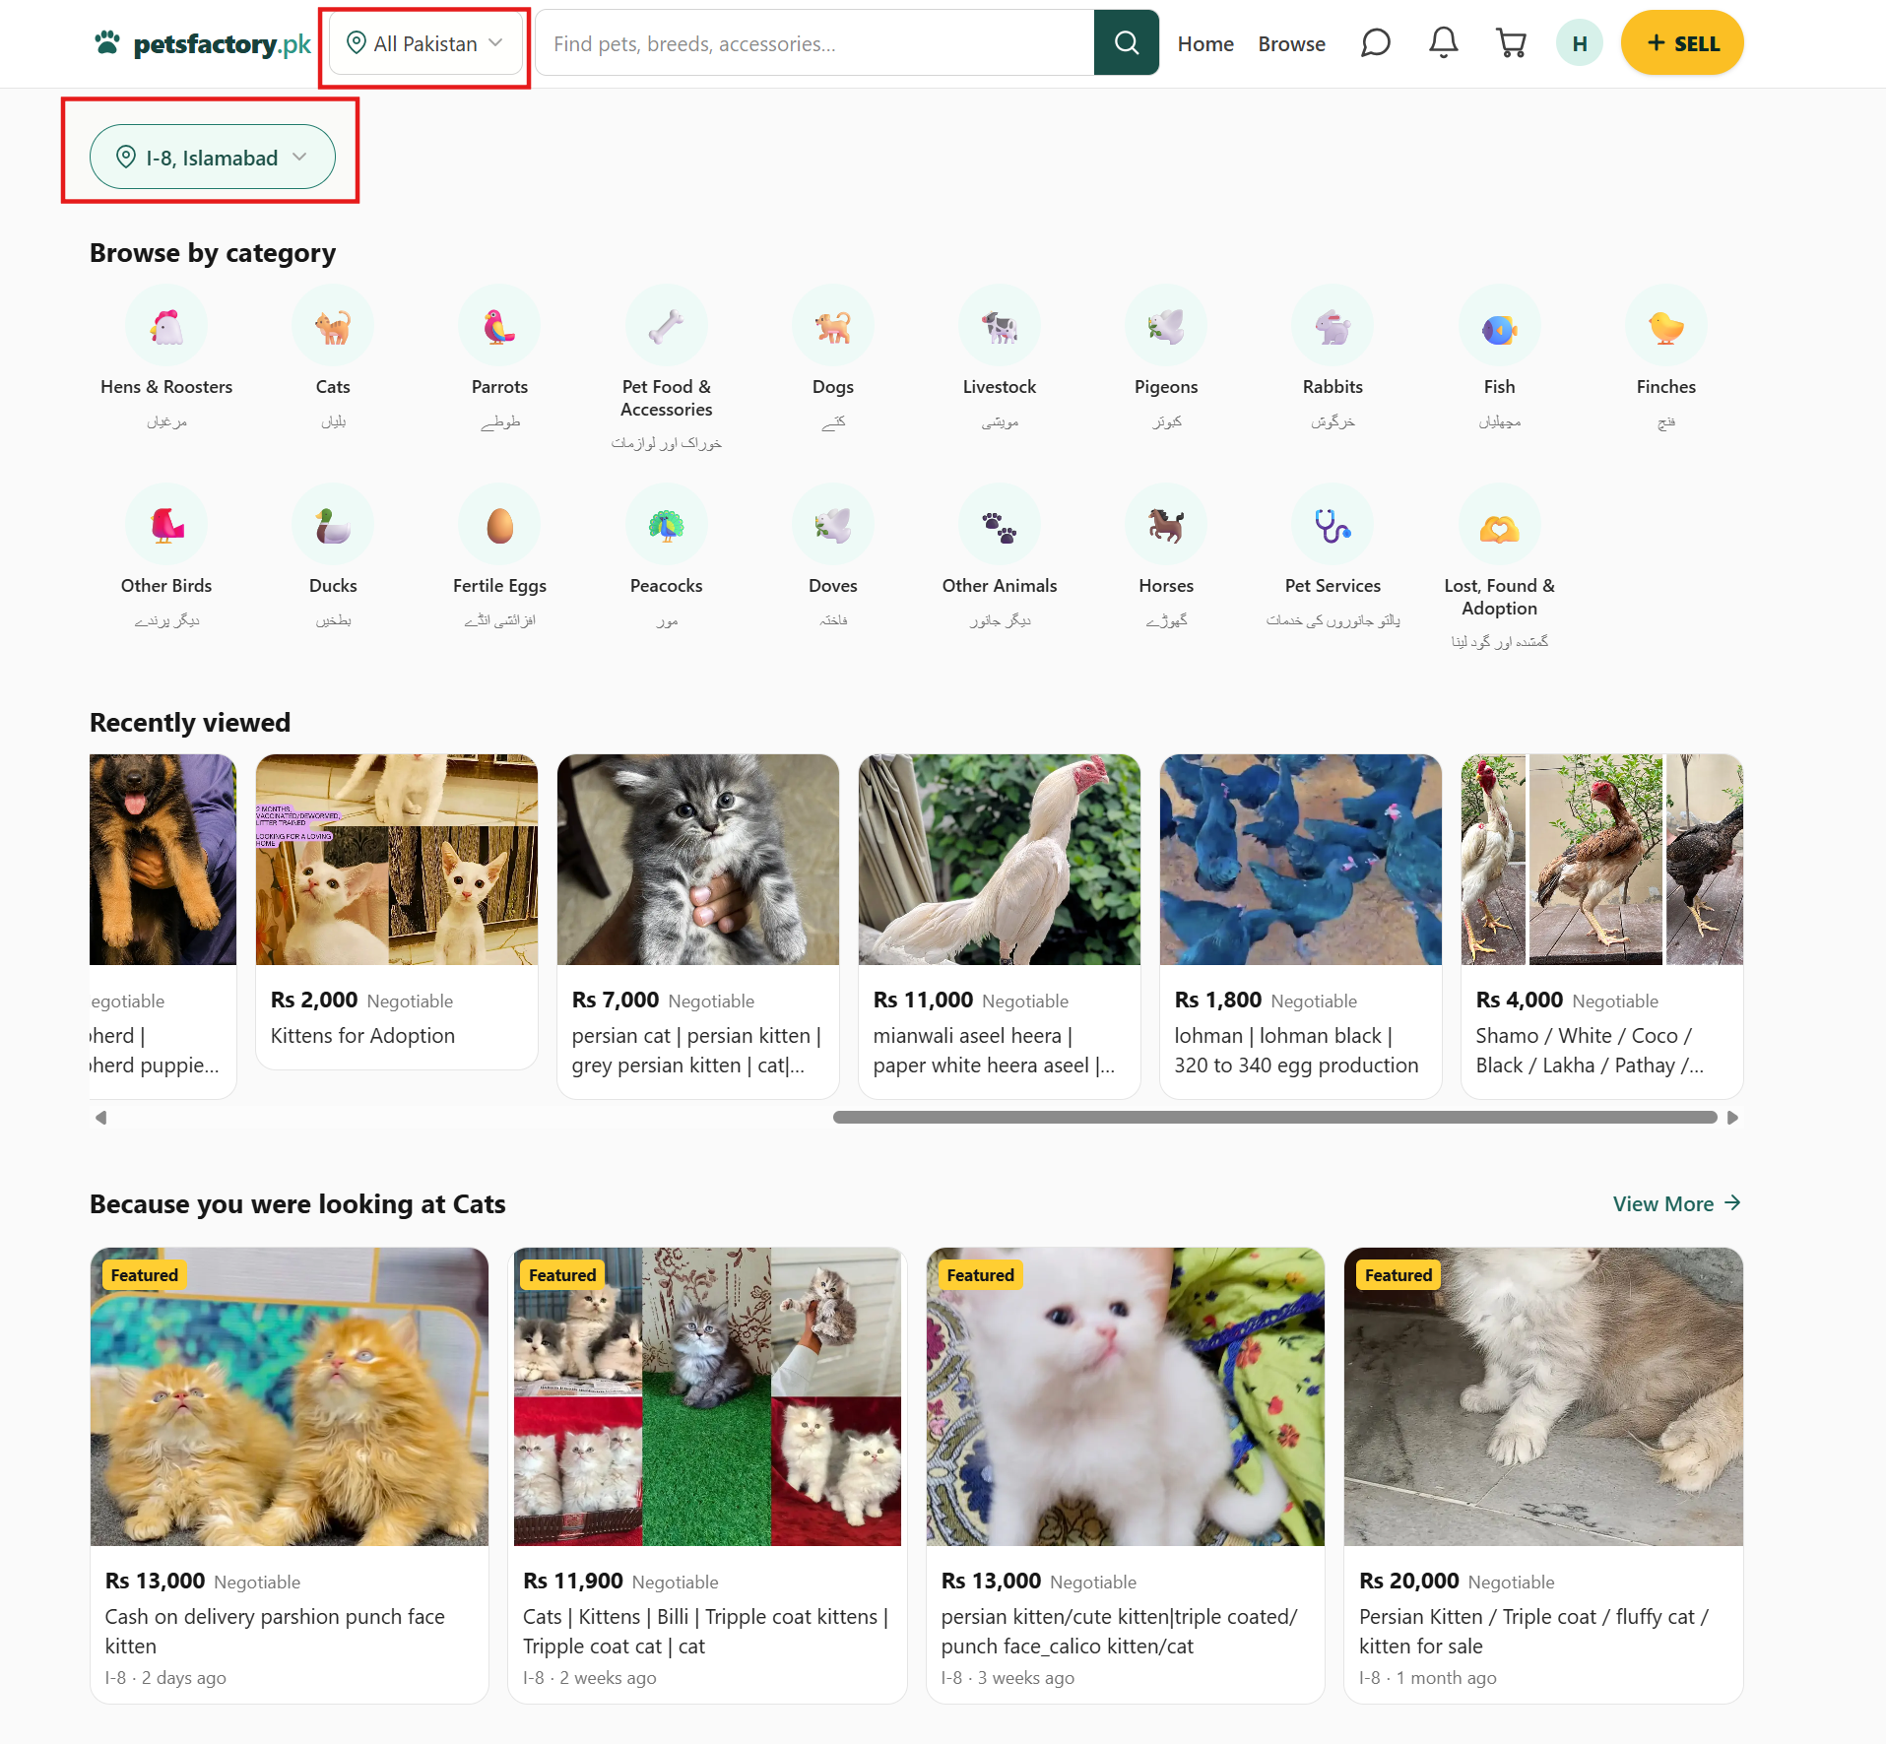This screenshot has width=1886, height=1744.
Task: Open the notifications bell
Action: [x=1443, y=43]
